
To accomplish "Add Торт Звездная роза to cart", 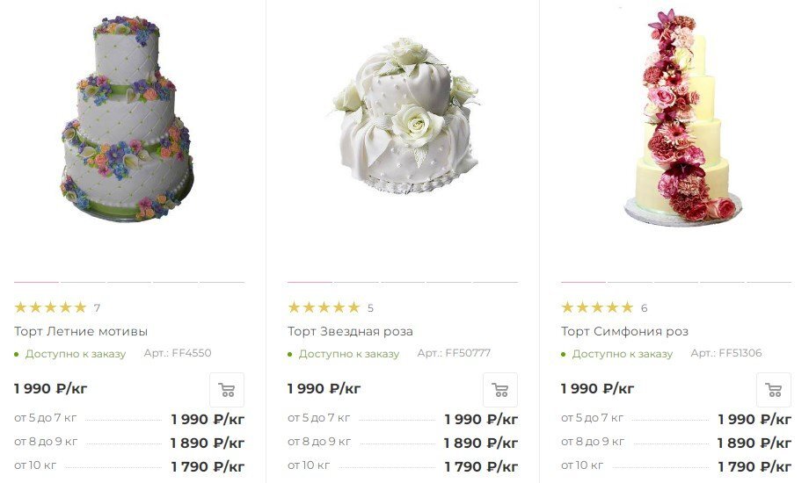I will [500, 390].
